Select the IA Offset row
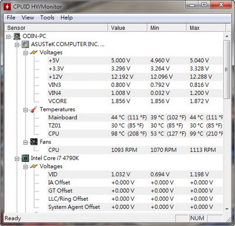 (x=135, y=183)
